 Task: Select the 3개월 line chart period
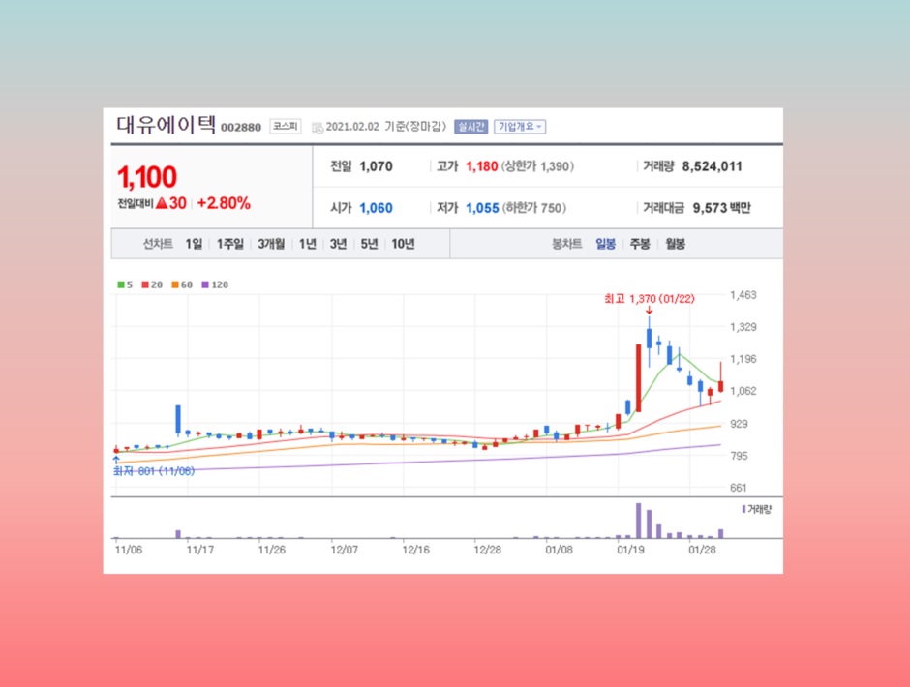point(271,244)
